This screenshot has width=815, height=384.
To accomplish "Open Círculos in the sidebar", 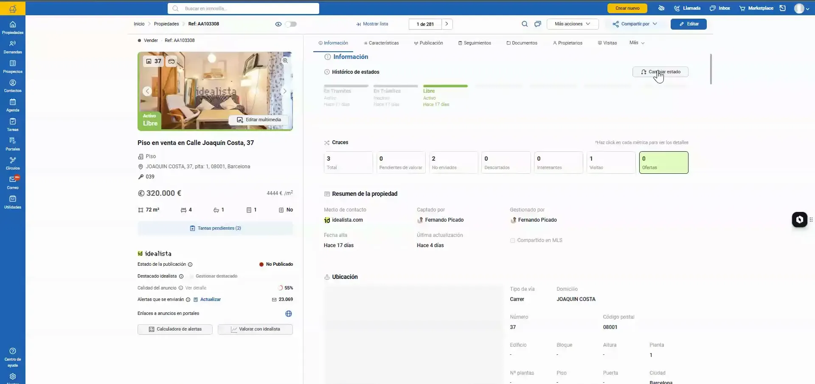I will [13, 163].
